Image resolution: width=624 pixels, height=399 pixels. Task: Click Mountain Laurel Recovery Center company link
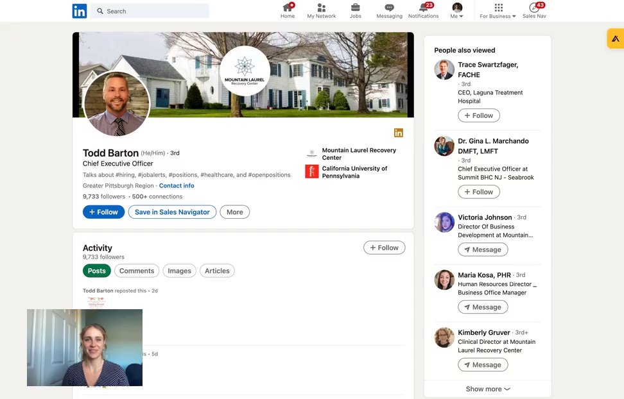click(x=359, y=153)
